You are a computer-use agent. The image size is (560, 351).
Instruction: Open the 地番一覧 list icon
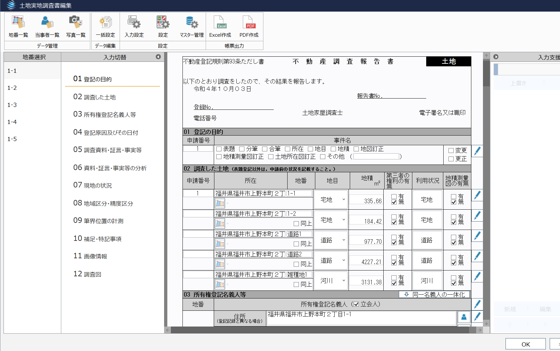[x=18, y=27]
